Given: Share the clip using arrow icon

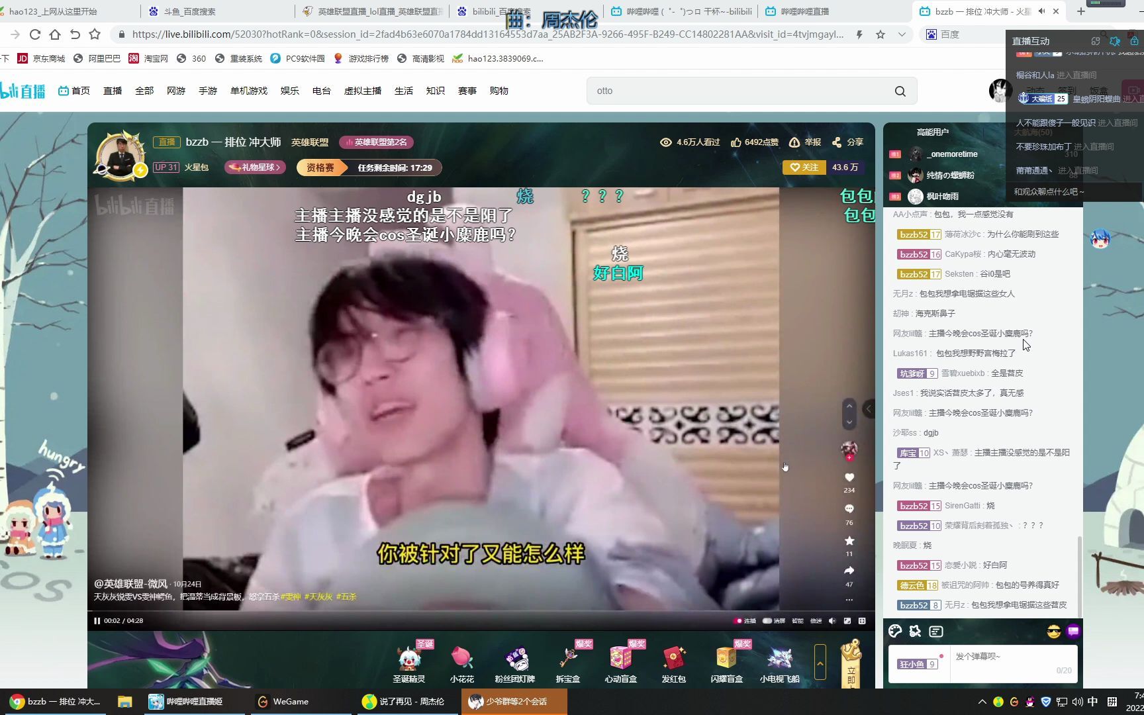Looking at the screenshot, I should (849, 571).
